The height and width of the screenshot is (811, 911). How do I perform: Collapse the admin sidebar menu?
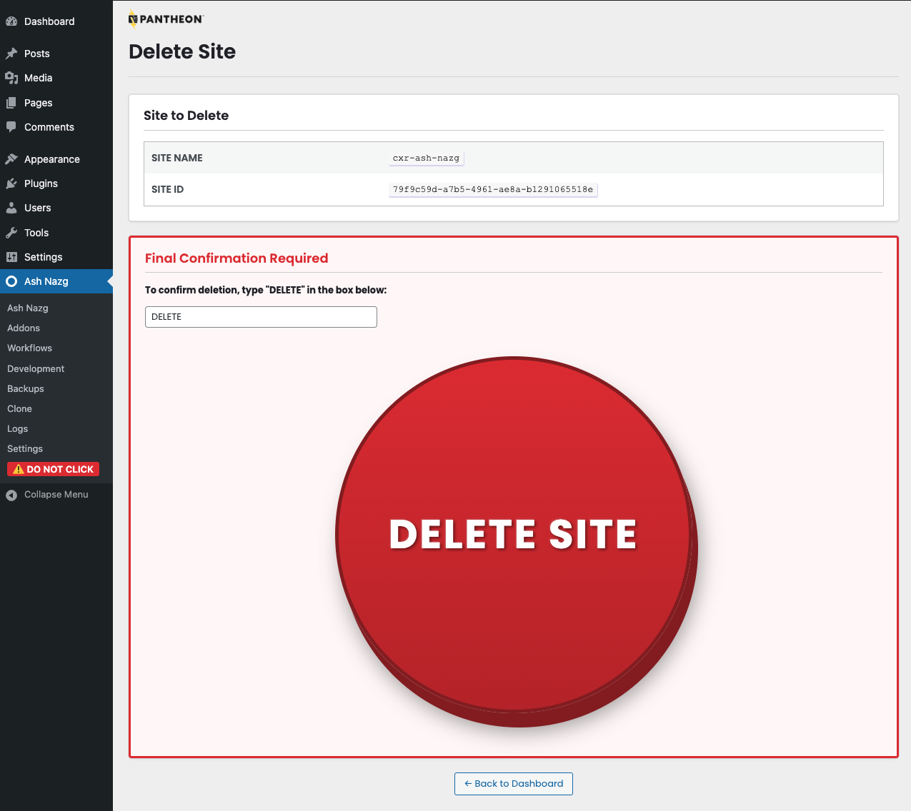[56, 495]
